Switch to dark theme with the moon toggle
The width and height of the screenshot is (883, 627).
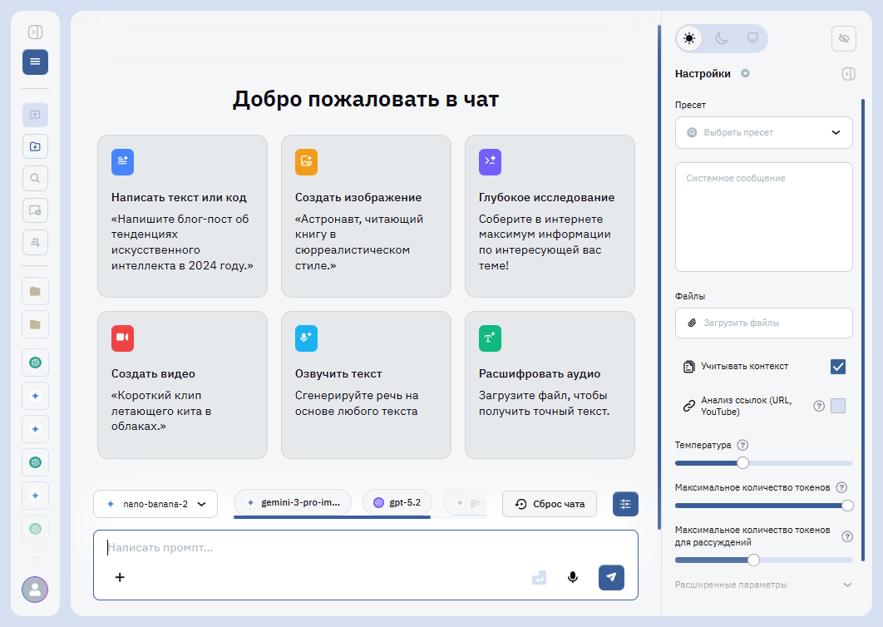(x=721, y=38)
